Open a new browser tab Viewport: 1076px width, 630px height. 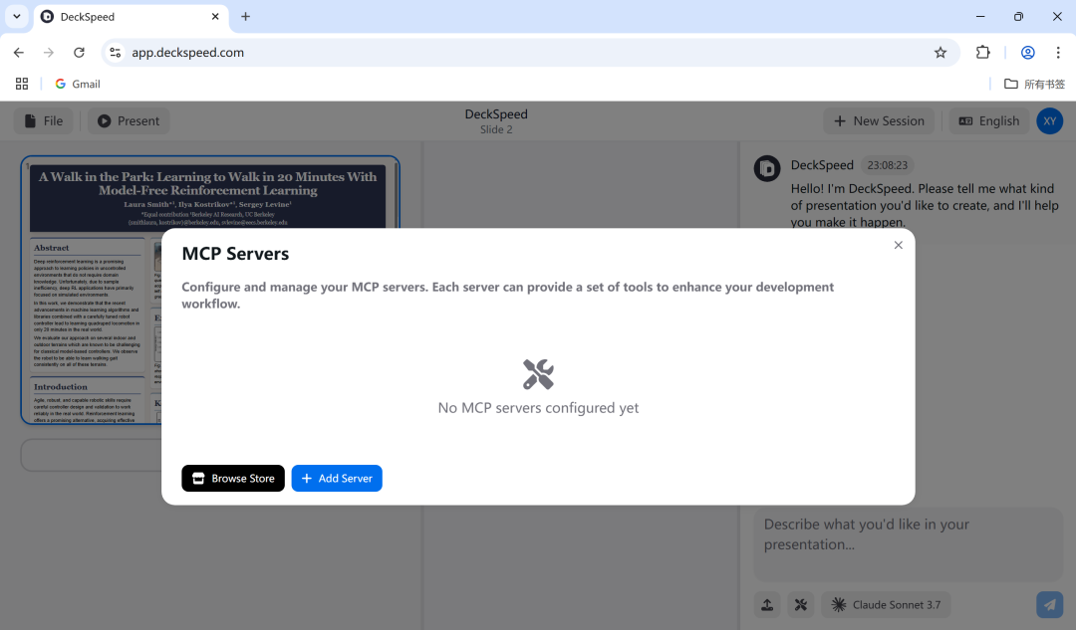245,17
